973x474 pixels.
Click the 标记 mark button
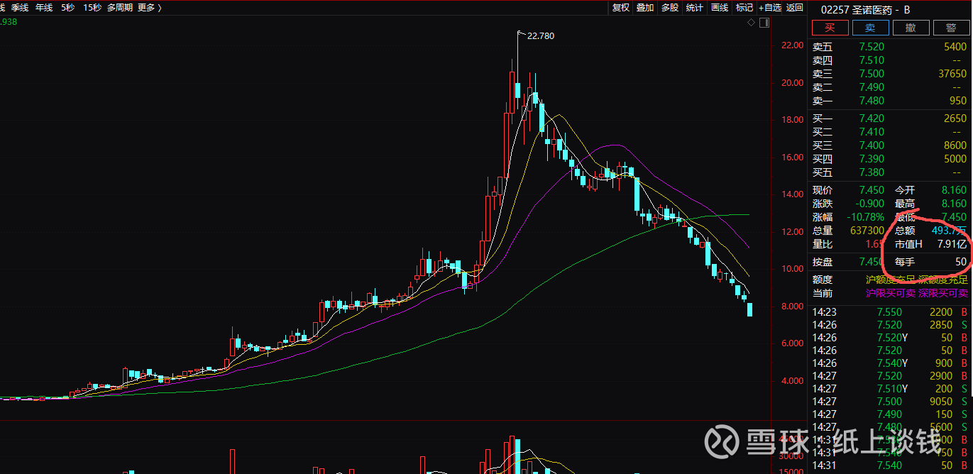pos(744,8)
